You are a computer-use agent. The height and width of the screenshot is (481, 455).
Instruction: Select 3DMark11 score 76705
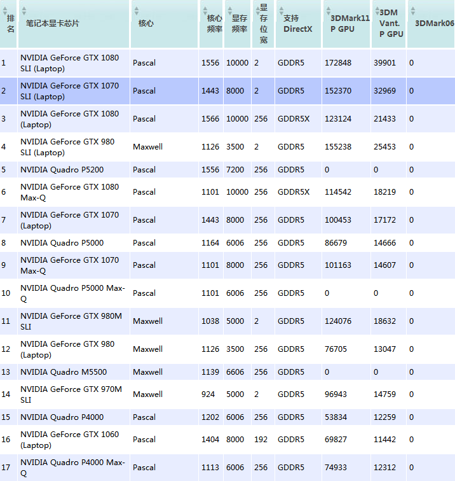[336, 349]
